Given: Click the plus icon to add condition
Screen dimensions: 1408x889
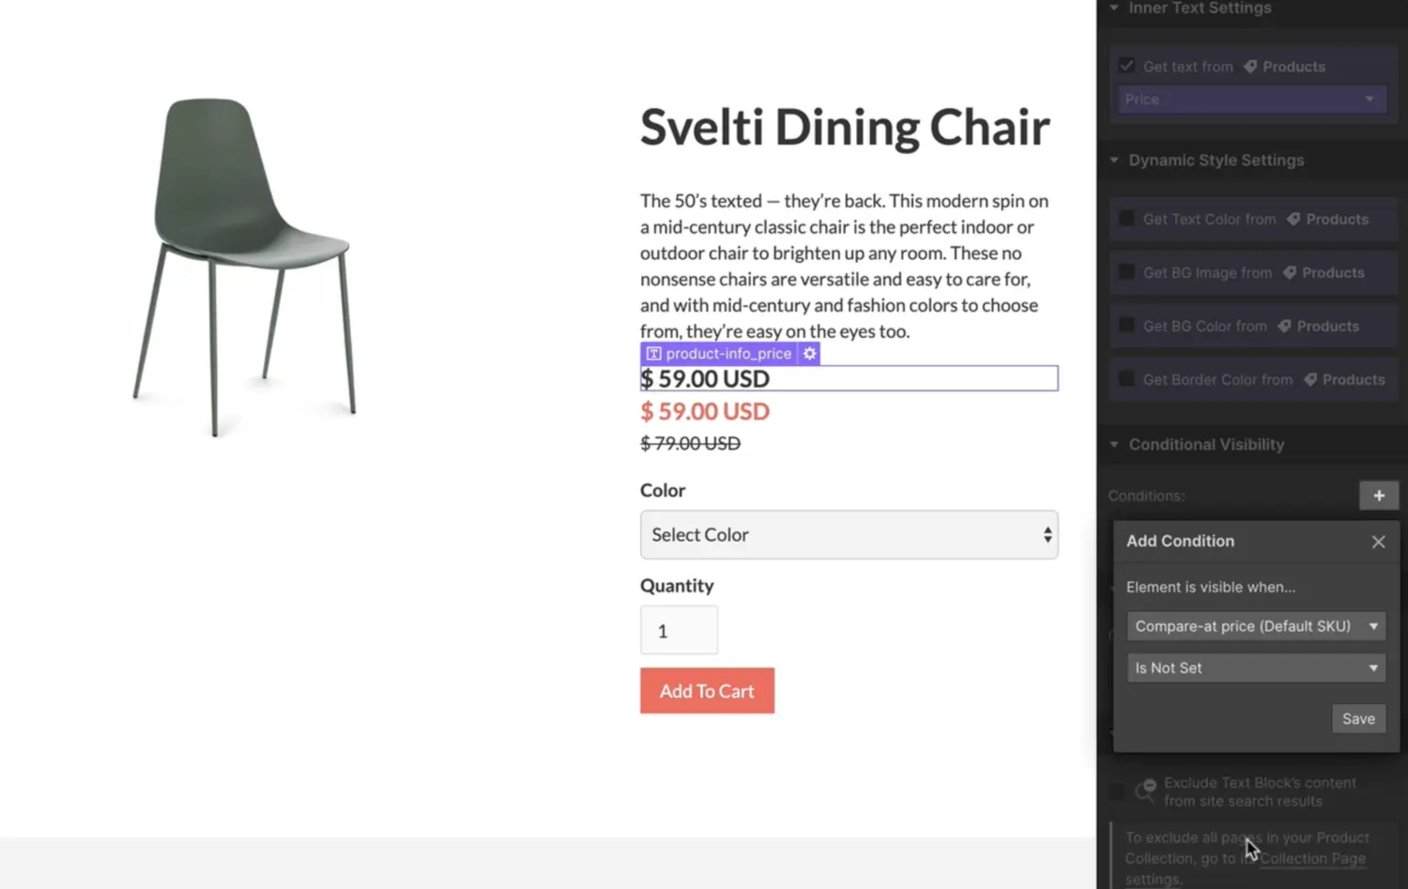Looking at the screenshot, I should click(x=1378, y=496).
